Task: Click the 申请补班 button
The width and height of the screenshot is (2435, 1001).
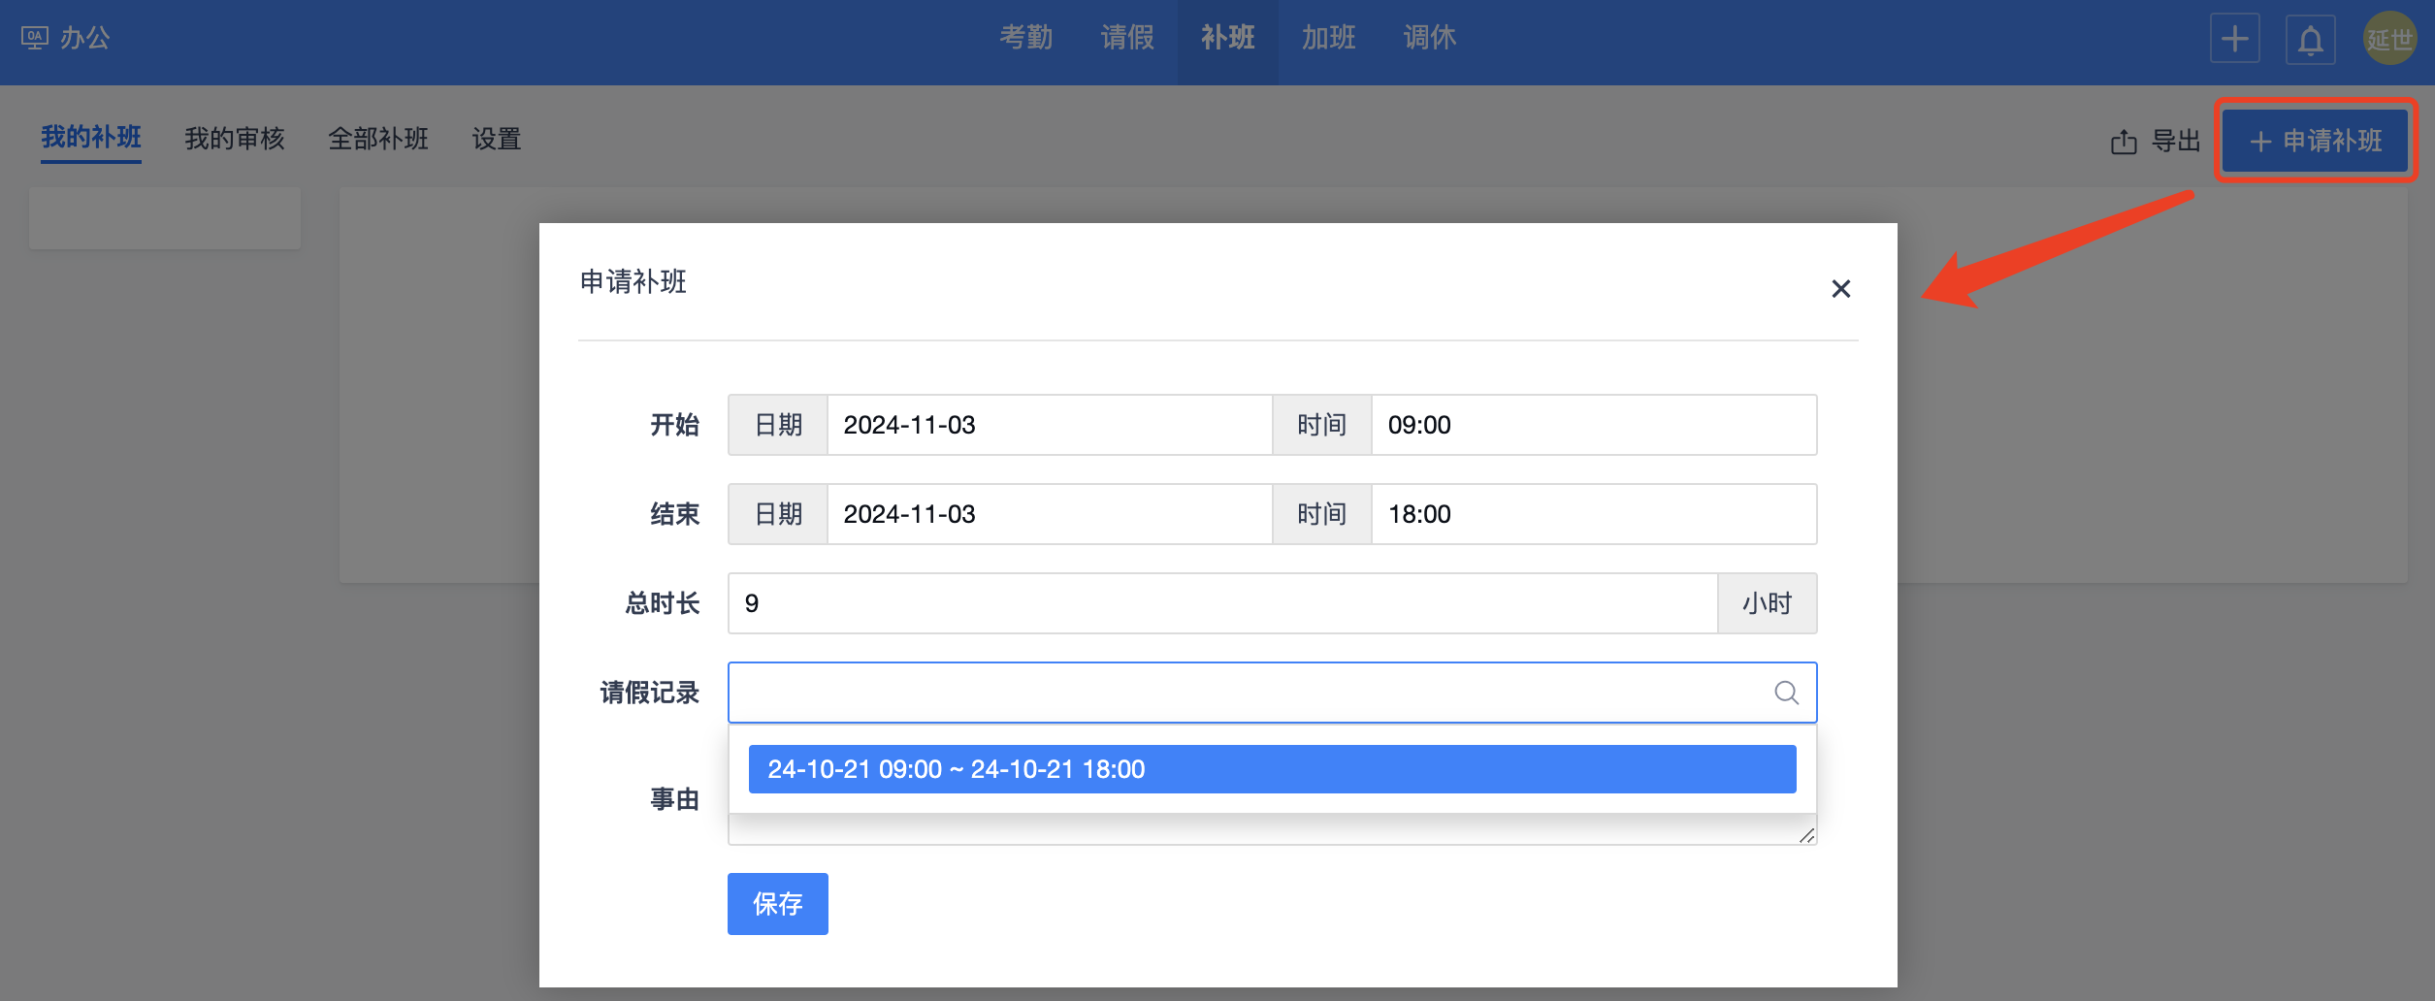Action: tap(2315, 141)
